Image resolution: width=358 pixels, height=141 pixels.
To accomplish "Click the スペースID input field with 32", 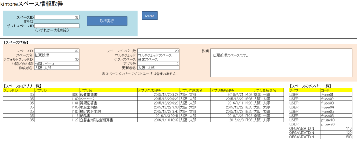I will pyautogui.click(x=57, y=17).
